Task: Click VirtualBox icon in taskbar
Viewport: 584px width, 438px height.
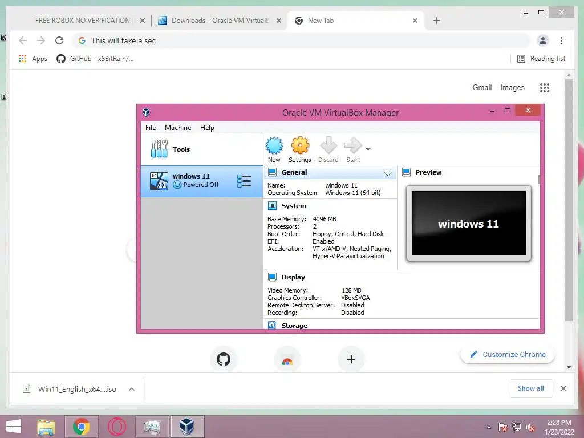Action: click(x=187, y=427)
